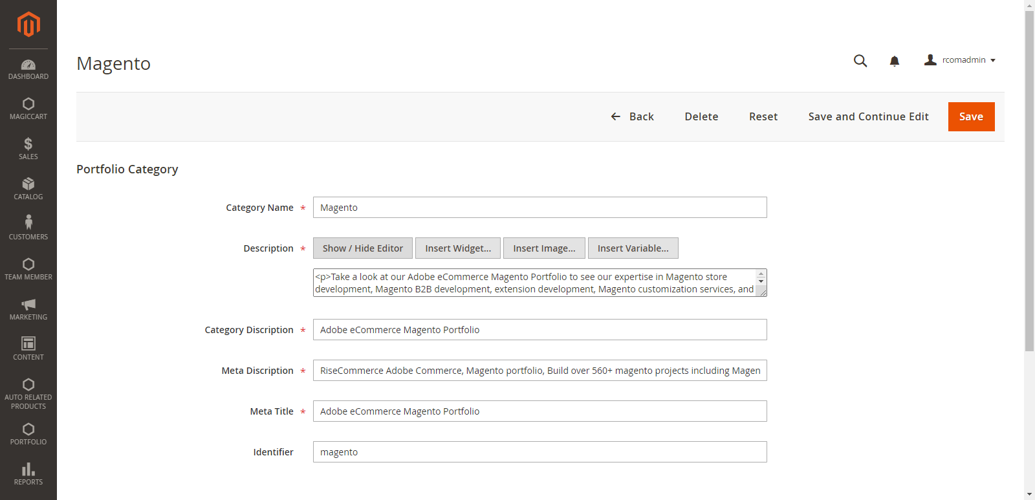Click Insert Widget button
This screenshot has width=1035, height=500.
[x=458, y=248]
